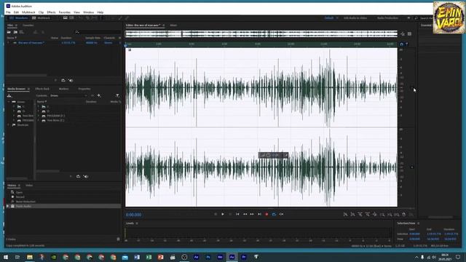Screen dimensions: 466x262
Task: Click the auto-play speaker icon in Media Browser
Action: tap(86, 176)
